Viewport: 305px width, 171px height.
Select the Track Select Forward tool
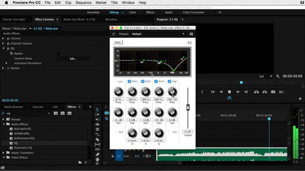point(98,114)
